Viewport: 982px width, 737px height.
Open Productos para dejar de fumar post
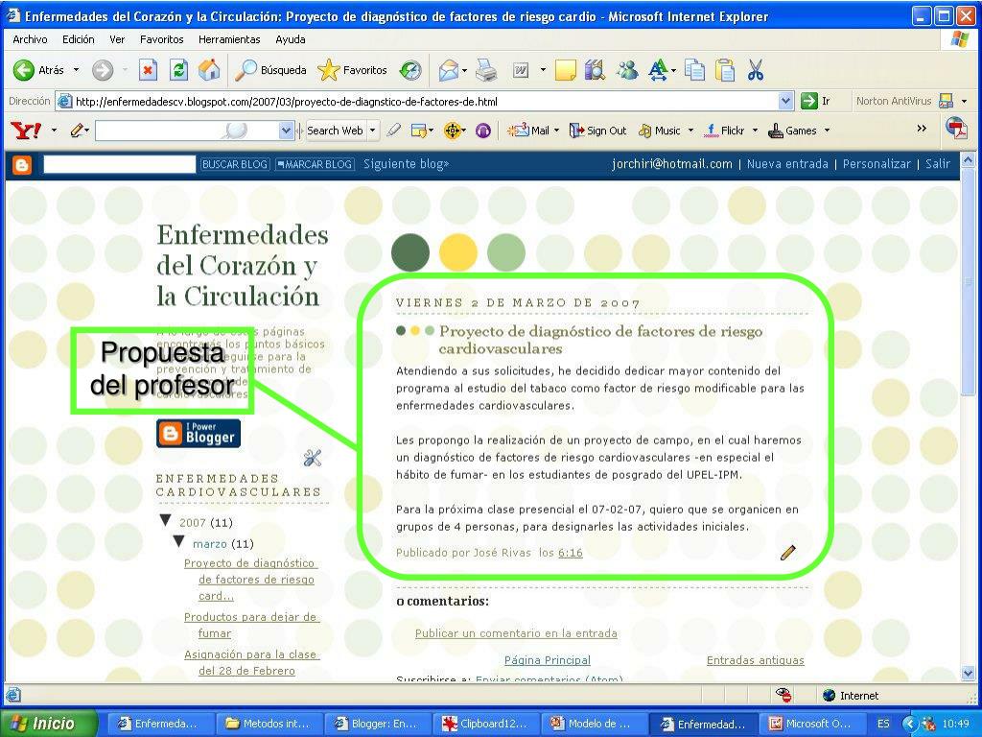pos(251,625)
